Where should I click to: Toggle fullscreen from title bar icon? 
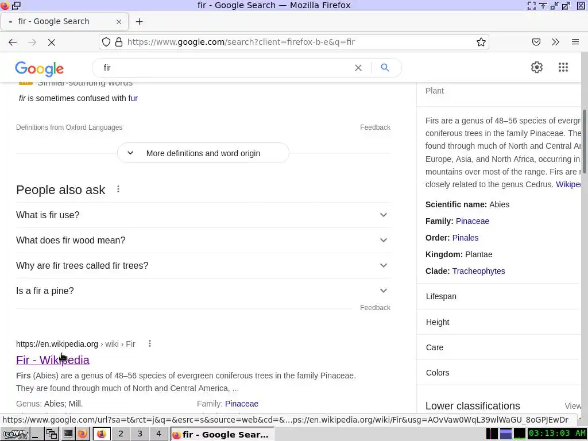click(x=531, y=5)
